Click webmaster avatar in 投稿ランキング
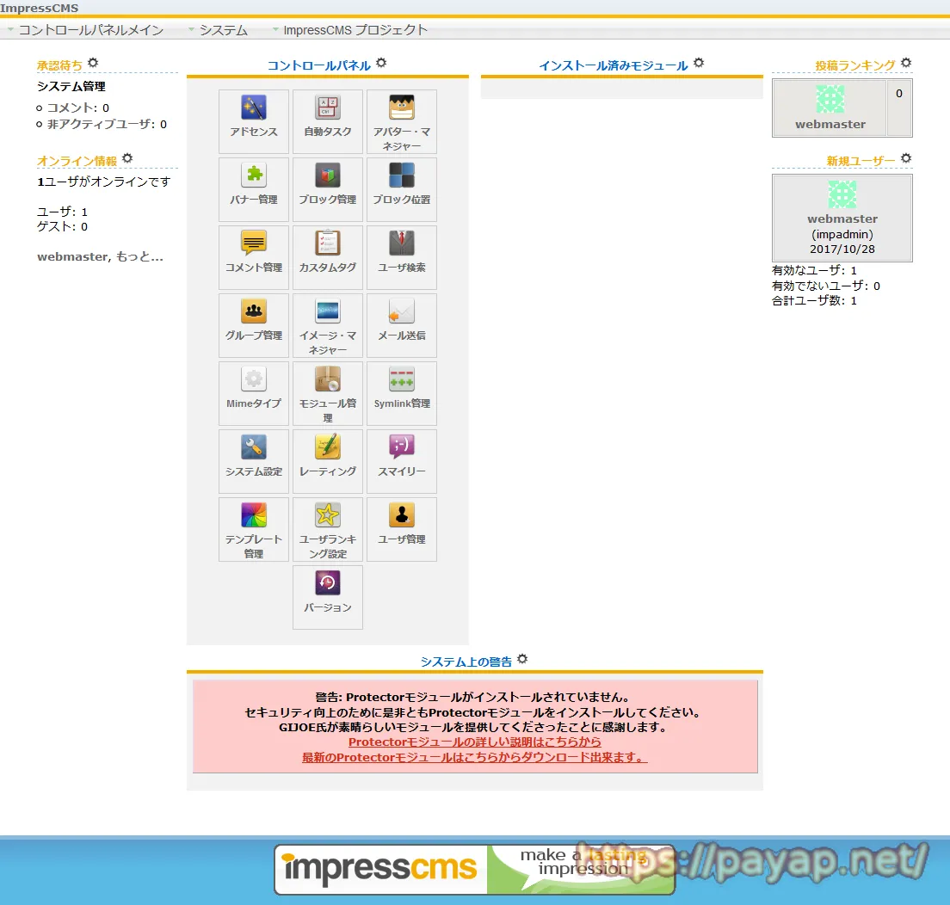 point(830,99)
